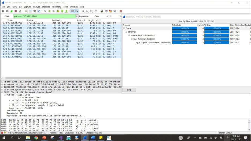Restart the running live capture
This screenshot has width=251, height=141.
[x=20, y=11]
